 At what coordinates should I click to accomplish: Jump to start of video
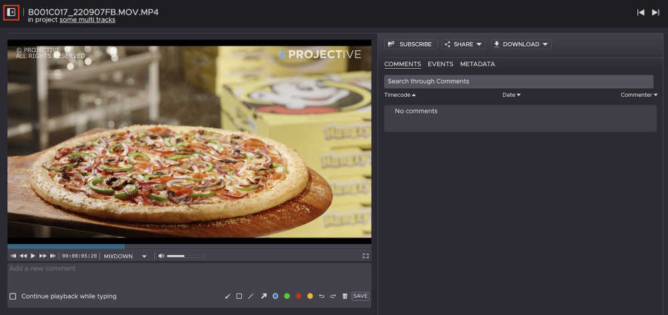click(x=13, y=256)
